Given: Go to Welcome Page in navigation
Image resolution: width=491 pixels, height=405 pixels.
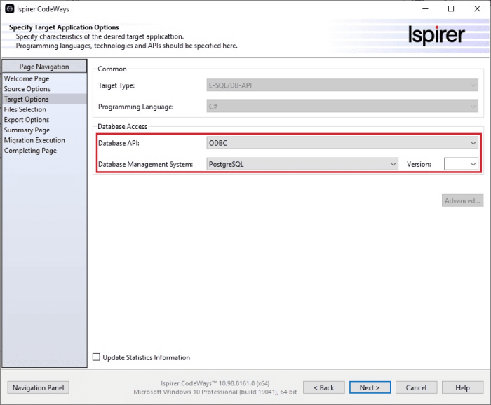Looking at the screenshot, I should coord(27,79).
